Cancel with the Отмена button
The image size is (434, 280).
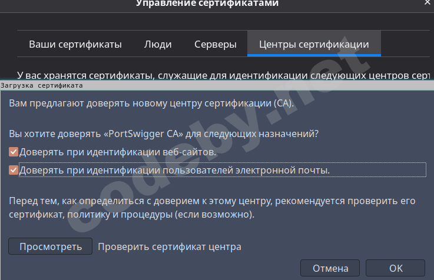pyautogui.click(x=330, y=268)
